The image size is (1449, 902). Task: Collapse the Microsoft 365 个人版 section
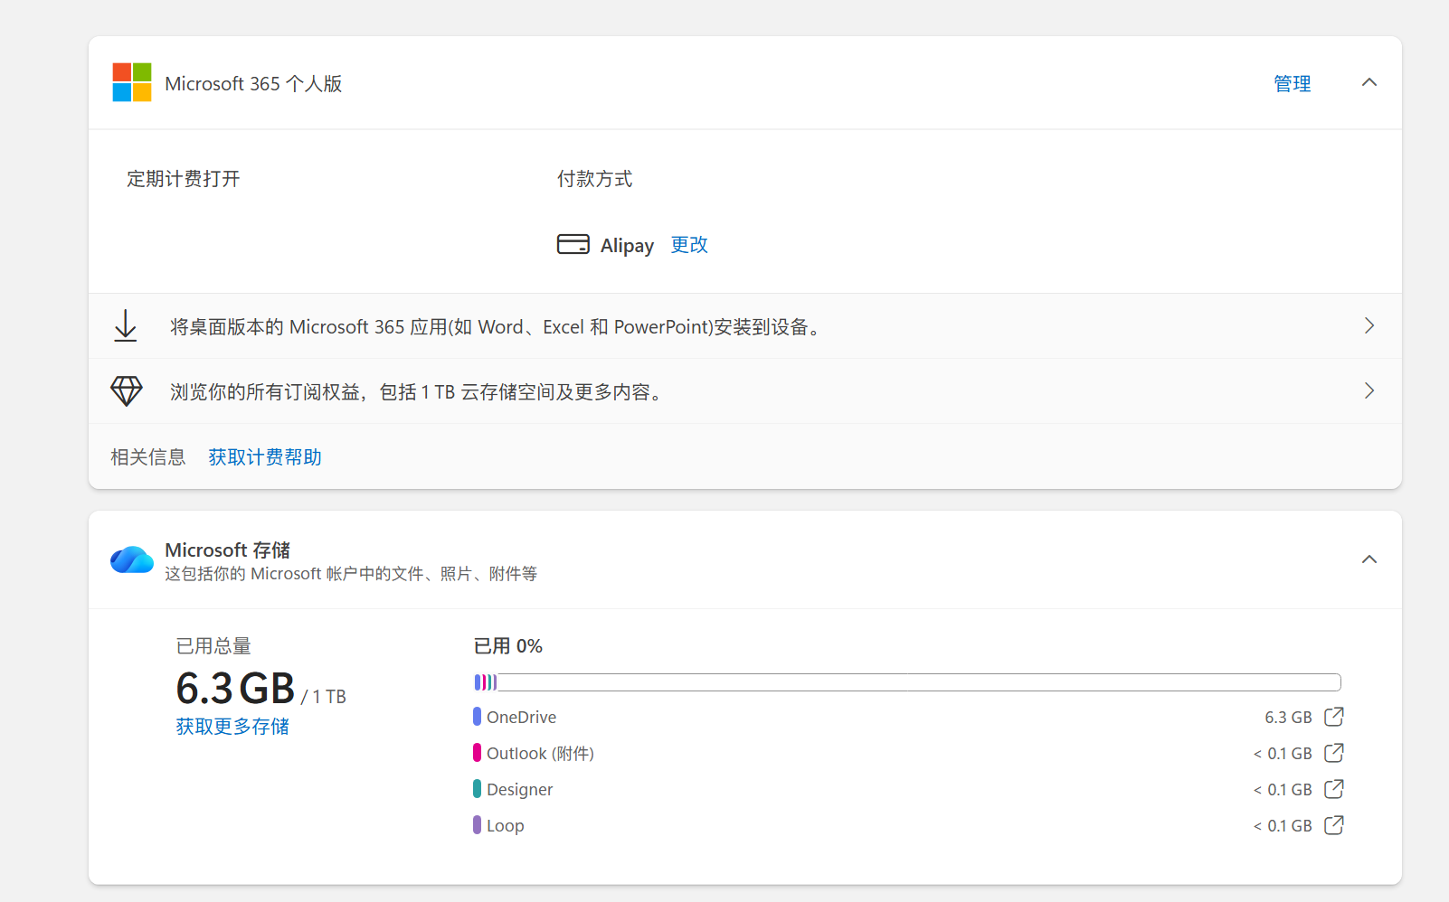[x=1368, y=82]
